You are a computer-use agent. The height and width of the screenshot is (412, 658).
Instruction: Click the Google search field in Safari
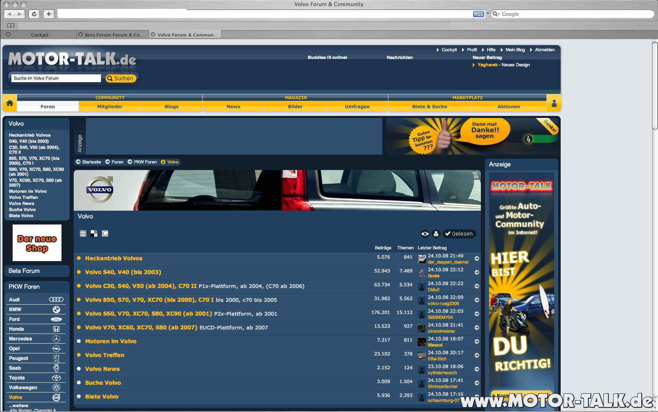tap(572, 14)
